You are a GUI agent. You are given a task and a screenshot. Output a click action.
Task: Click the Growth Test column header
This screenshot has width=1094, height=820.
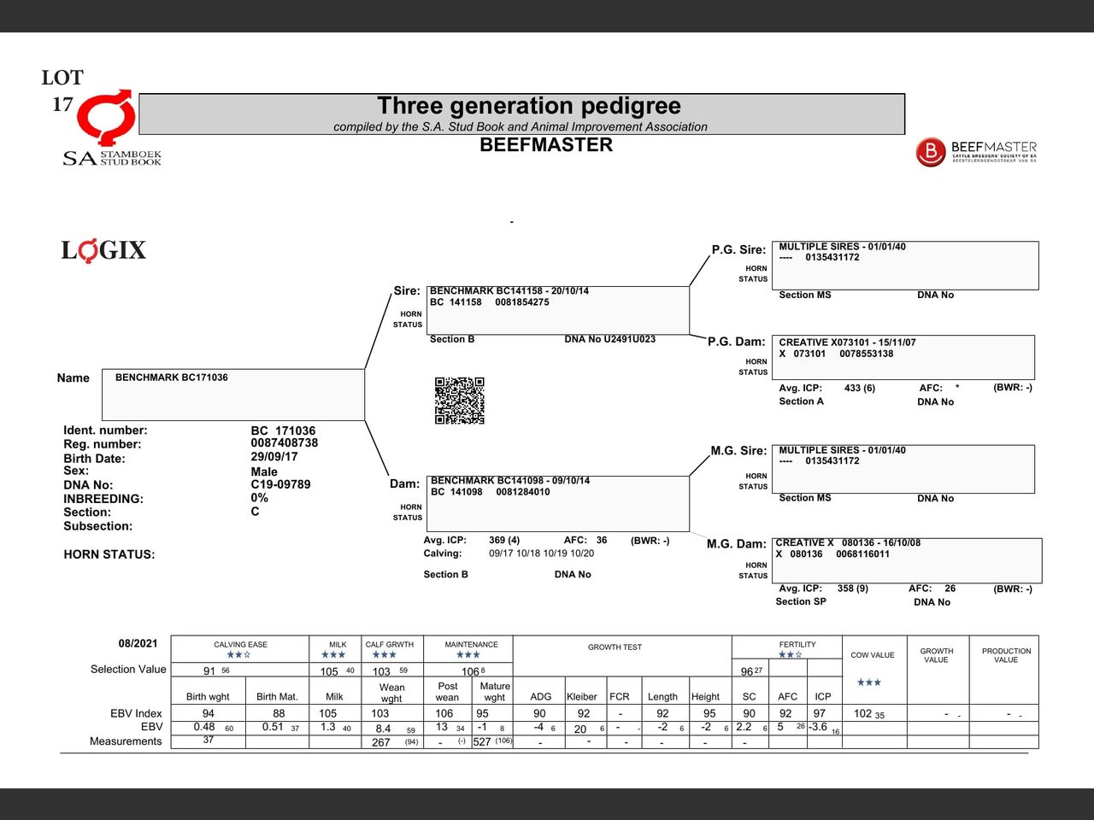615,647
